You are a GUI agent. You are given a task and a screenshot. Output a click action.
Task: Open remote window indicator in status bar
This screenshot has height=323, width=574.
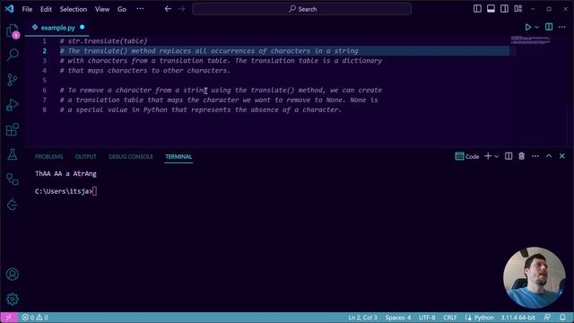[8, 318]
